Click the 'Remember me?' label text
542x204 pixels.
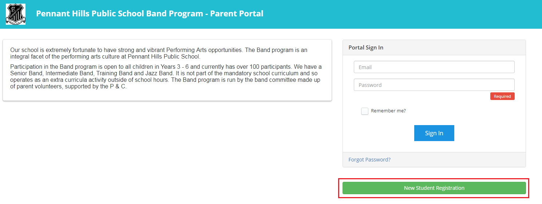coord(388,111)
